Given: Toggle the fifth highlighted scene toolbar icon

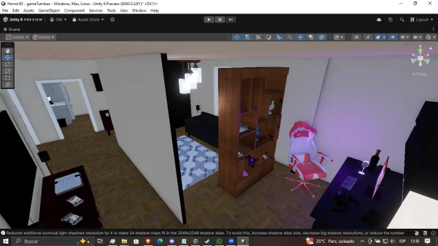Looking at the screenshot, I should point(279,37).
